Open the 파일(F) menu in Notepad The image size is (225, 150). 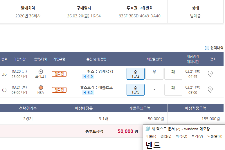(150, 136)
